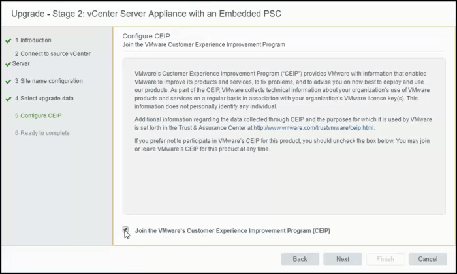Click the green checkmark beside Introduction

8,40
